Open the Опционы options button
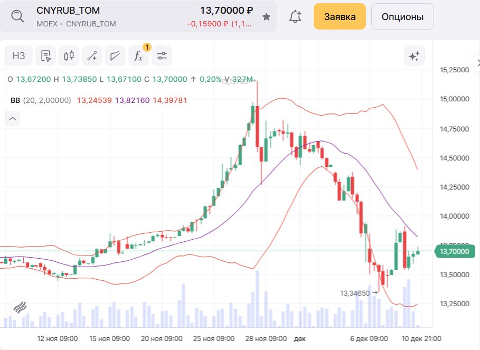The width and height of the screenshot is (480, 350). pos(402,17)
